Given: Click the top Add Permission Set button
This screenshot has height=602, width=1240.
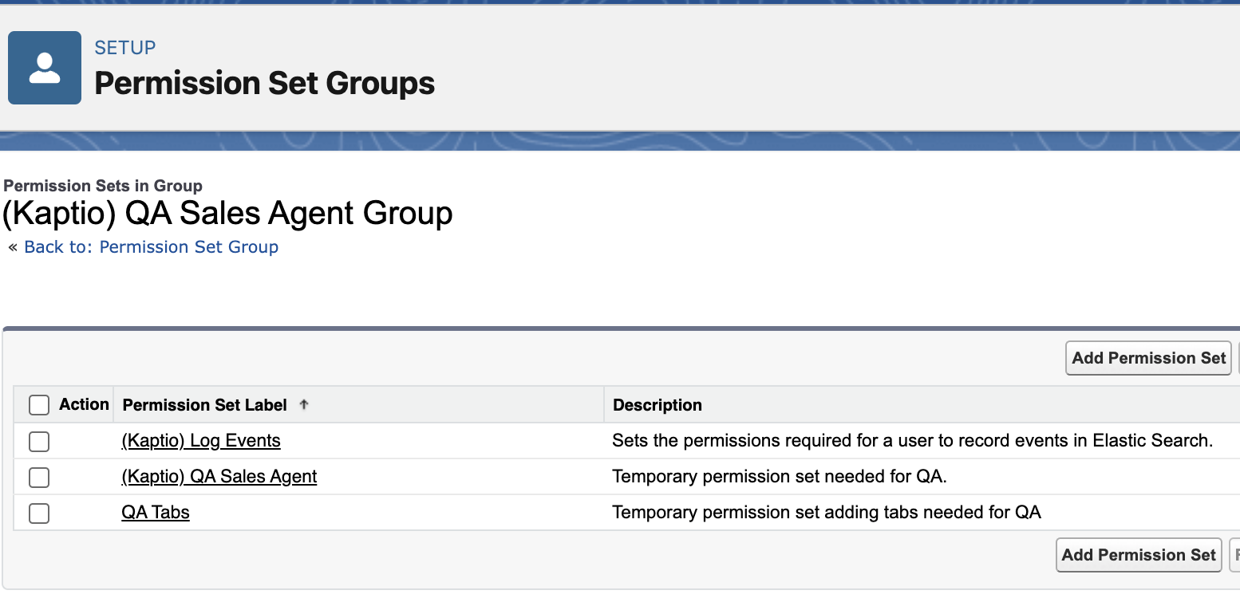Looking at the screenshot, I should (1147, 358).
